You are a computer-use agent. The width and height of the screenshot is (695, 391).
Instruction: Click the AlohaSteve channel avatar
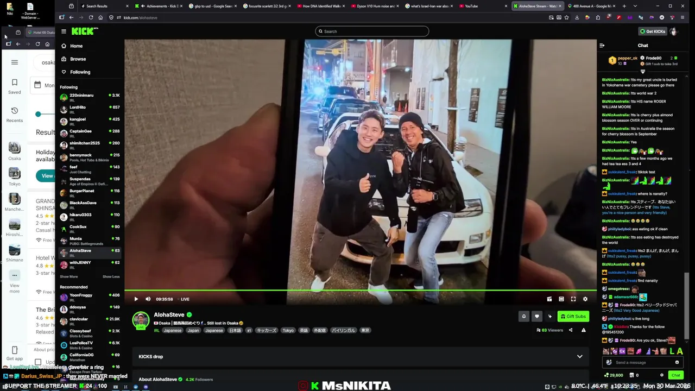141,320
